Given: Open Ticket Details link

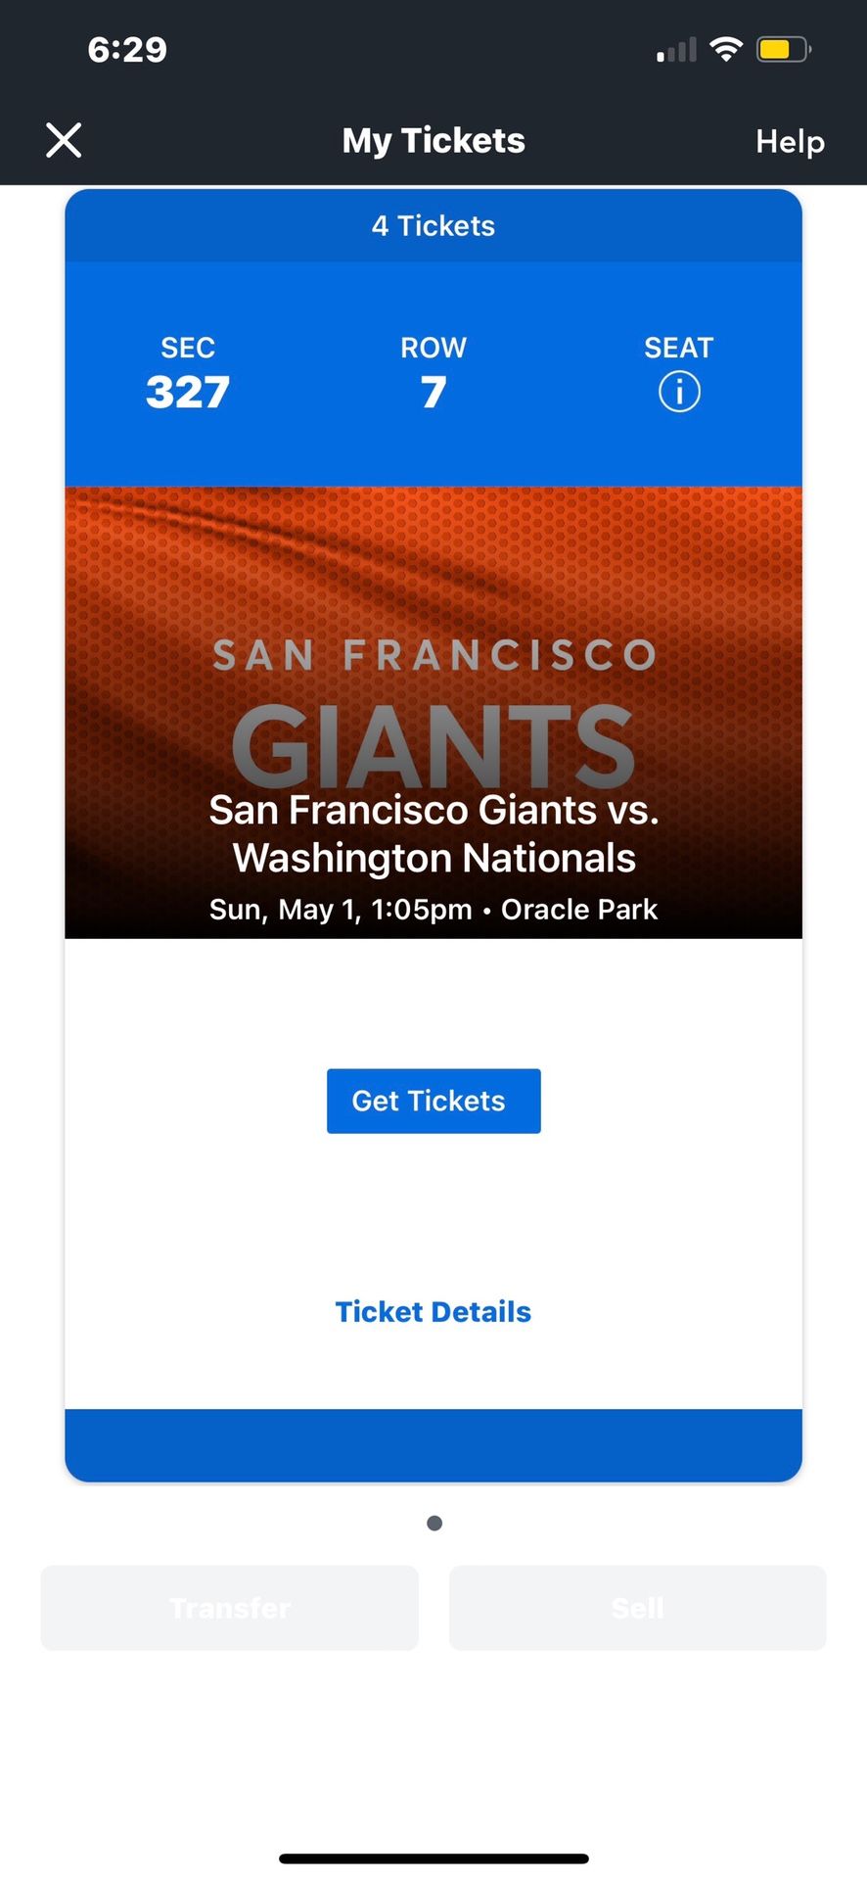Looking at the screenshot, I should point(433,1312).
